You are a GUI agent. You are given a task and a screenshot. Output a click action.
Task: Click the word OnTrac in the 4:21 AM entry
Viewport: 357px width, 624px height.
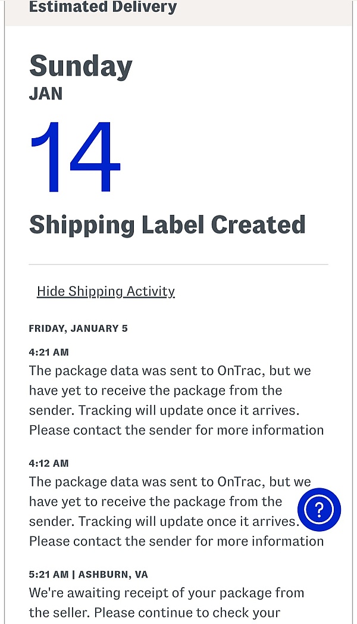tap(241, 371)
